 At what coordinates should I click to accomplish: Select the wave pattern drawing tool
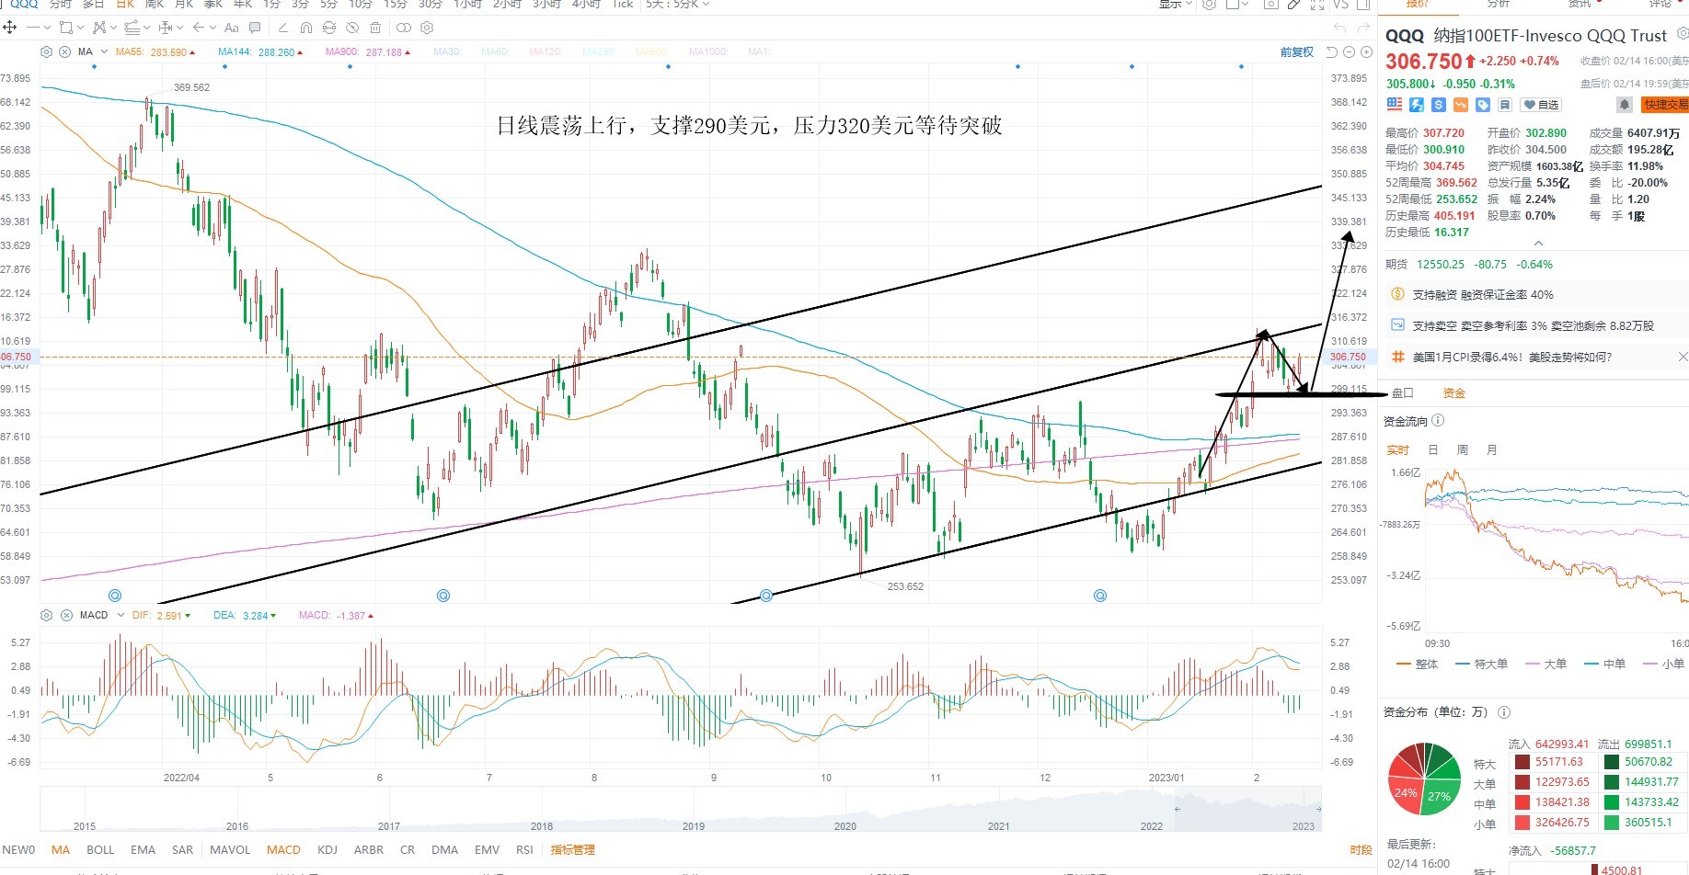tap(99, 28)
